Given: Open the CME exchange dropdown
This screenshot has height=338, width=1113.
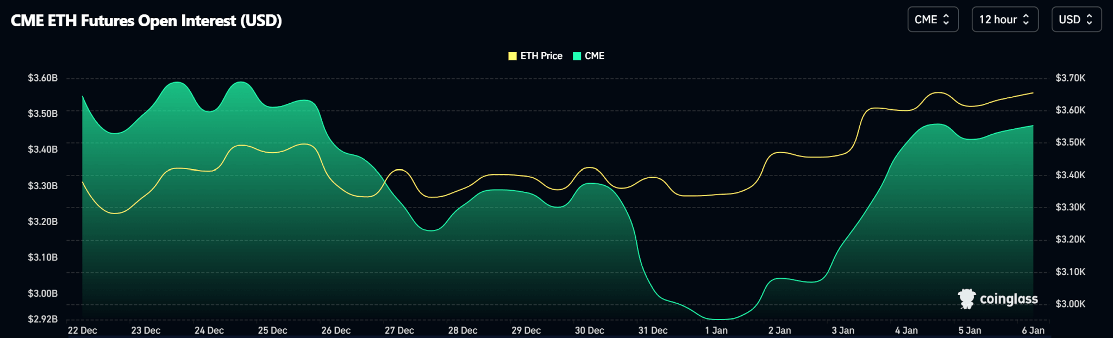Looking at the screenshot, I should [x=933, y=20].
